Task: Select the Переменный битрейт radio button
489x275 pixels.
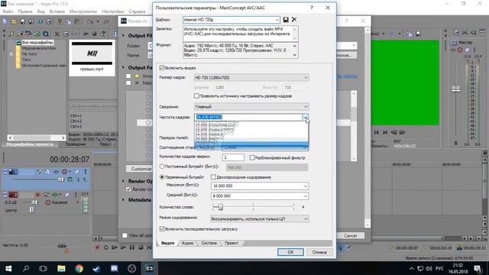Action: [162, 177]
